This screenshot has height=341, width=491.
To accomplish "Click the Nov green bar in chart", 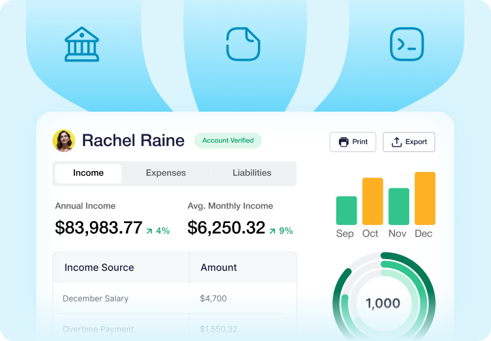I will coord(399,207).
